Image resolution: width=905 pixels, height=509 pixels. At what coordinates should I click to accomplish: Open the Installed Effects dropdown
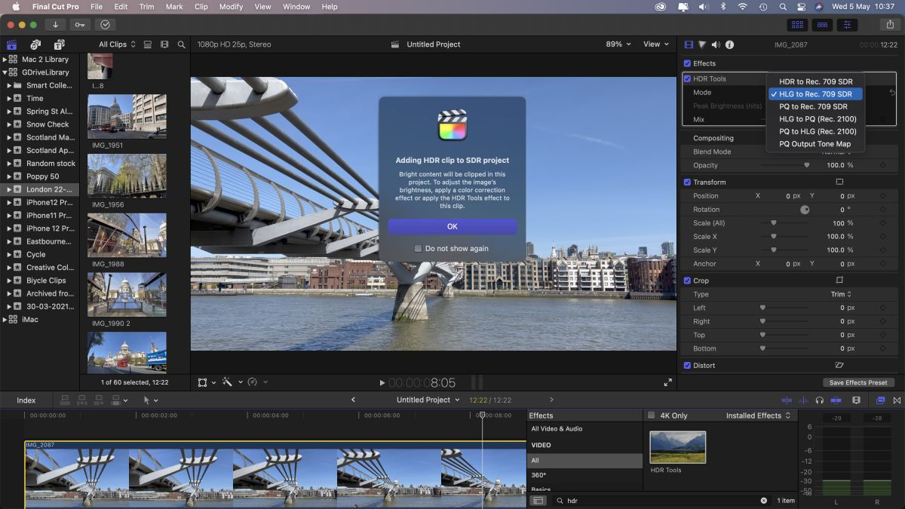pos(759,415)
